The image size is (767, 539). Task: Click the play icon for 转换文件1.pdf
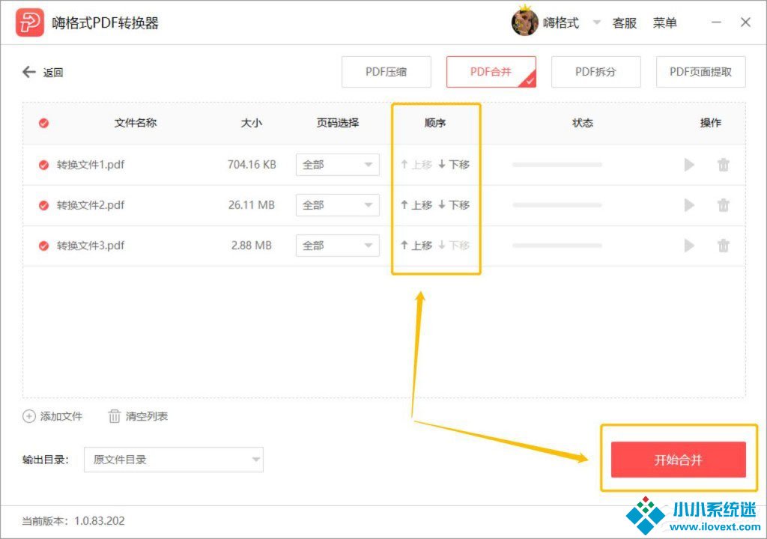point(689,165)
